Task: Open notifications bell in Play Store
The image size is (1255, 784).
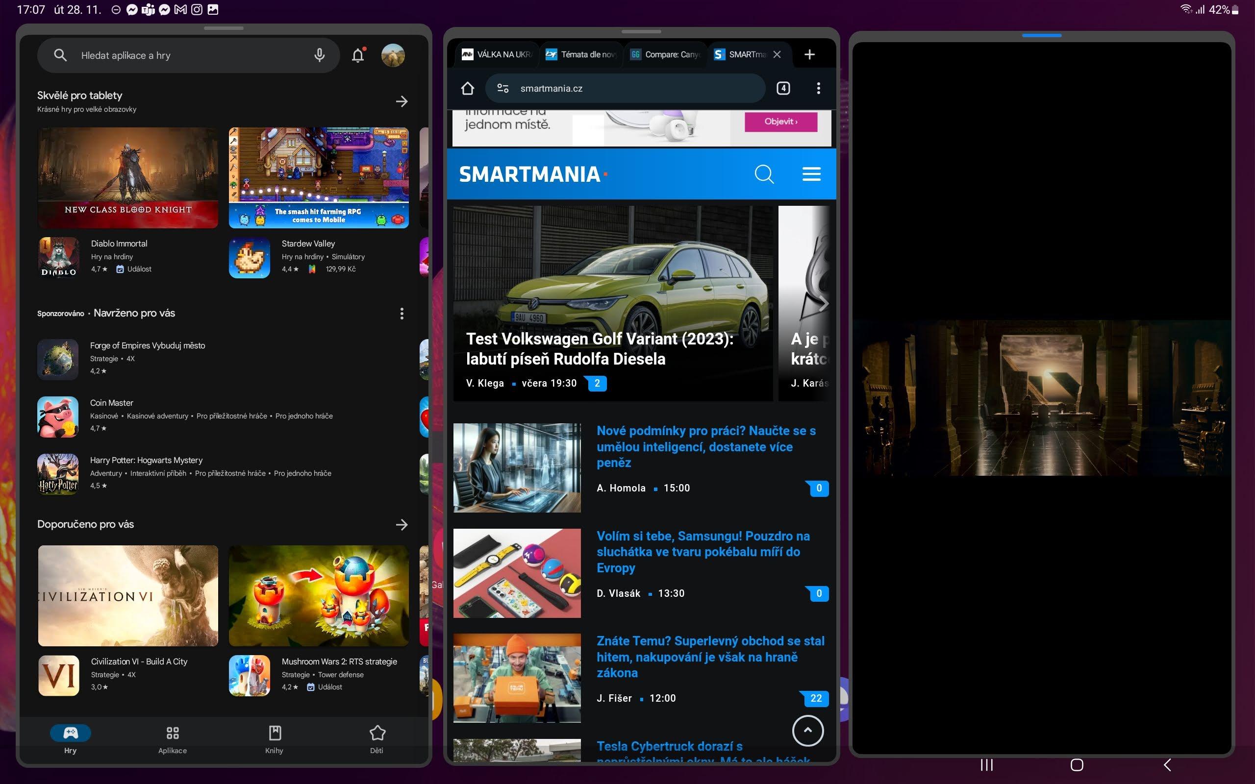Action: 358,55
